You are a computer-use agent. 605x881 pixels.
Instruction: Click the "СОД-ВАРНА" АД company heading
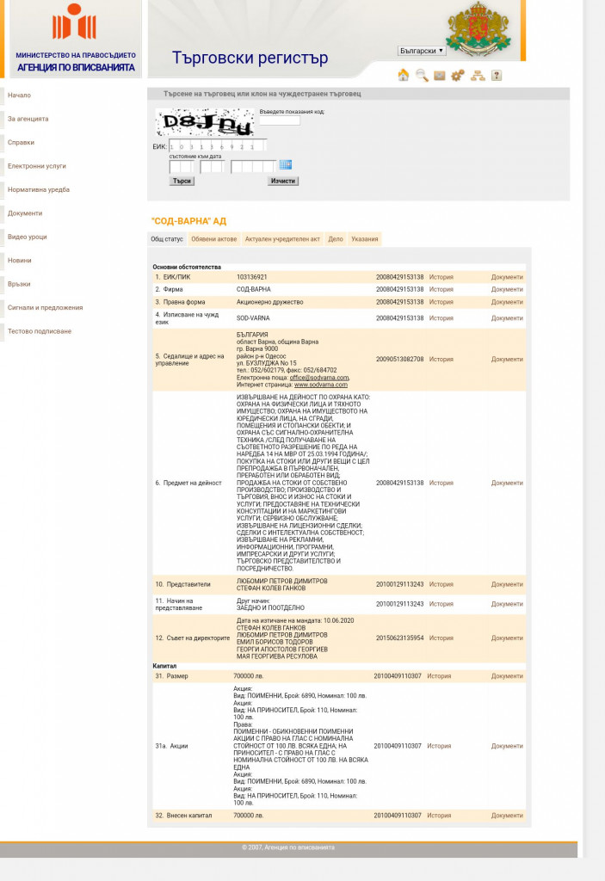click(x=189, y=221)
